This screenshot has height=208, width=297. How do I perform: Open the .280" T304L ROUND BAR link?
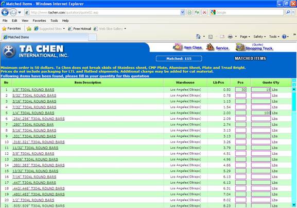click(33, 124)
